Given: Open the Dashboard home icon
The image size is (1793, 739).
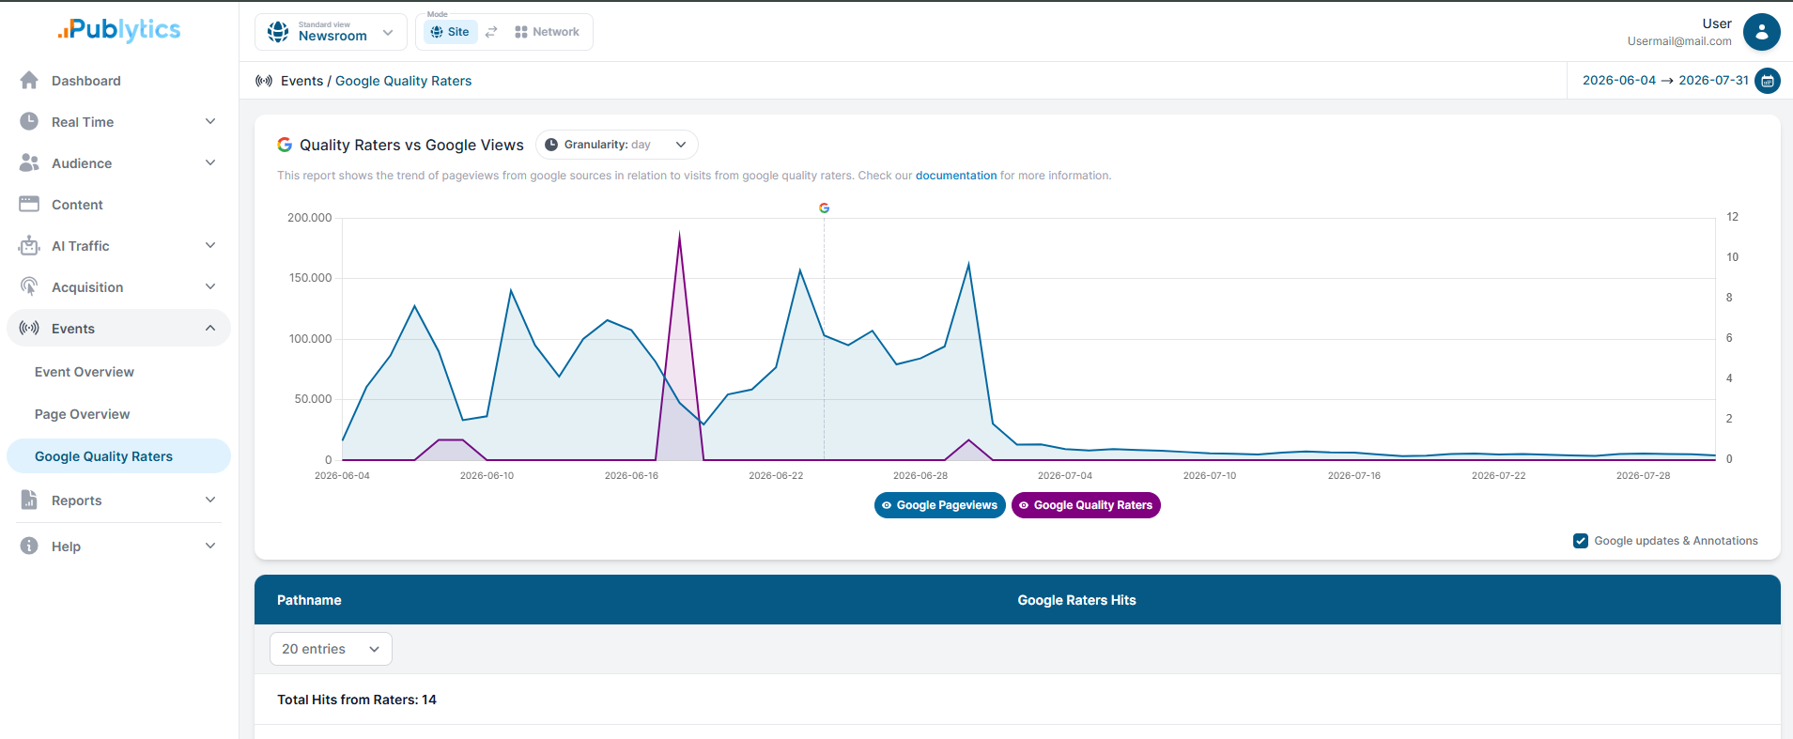Looking at the screenshot, I should [x=29, y=81].
